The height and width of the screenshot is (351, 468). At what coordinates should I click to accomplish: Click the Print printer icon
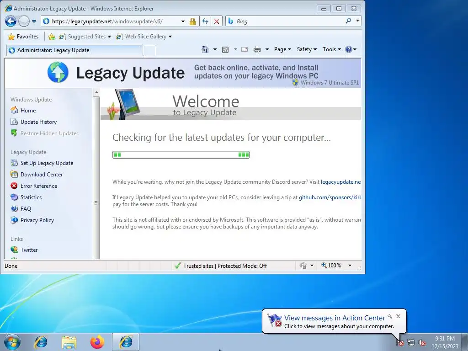click(x=257, y=49)
